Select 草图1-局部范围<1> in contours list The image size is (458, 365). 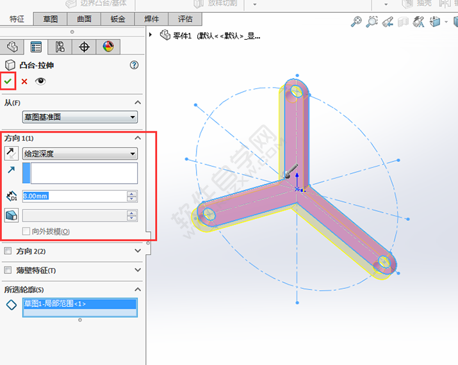pyautogui.click(x=79, y=304)
